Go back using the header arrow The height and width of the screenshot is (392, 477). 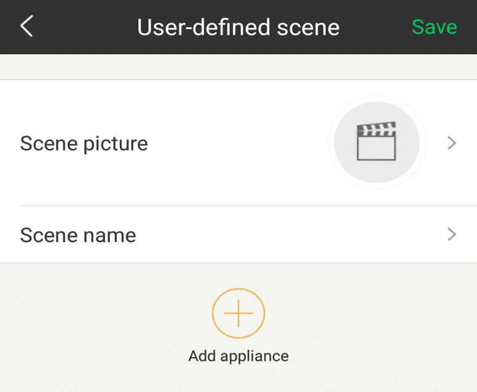[26, 27]
